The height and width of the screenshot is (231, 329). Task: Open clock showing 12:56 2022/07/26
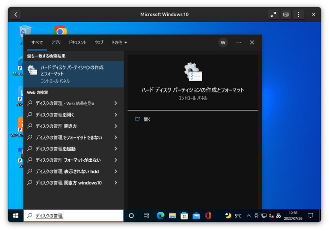tap(293, 216)
